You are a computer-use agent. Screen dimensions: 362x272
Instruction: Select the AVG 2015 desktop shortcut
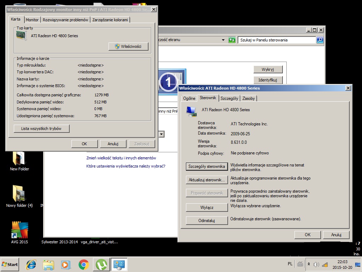coord(19,232)
